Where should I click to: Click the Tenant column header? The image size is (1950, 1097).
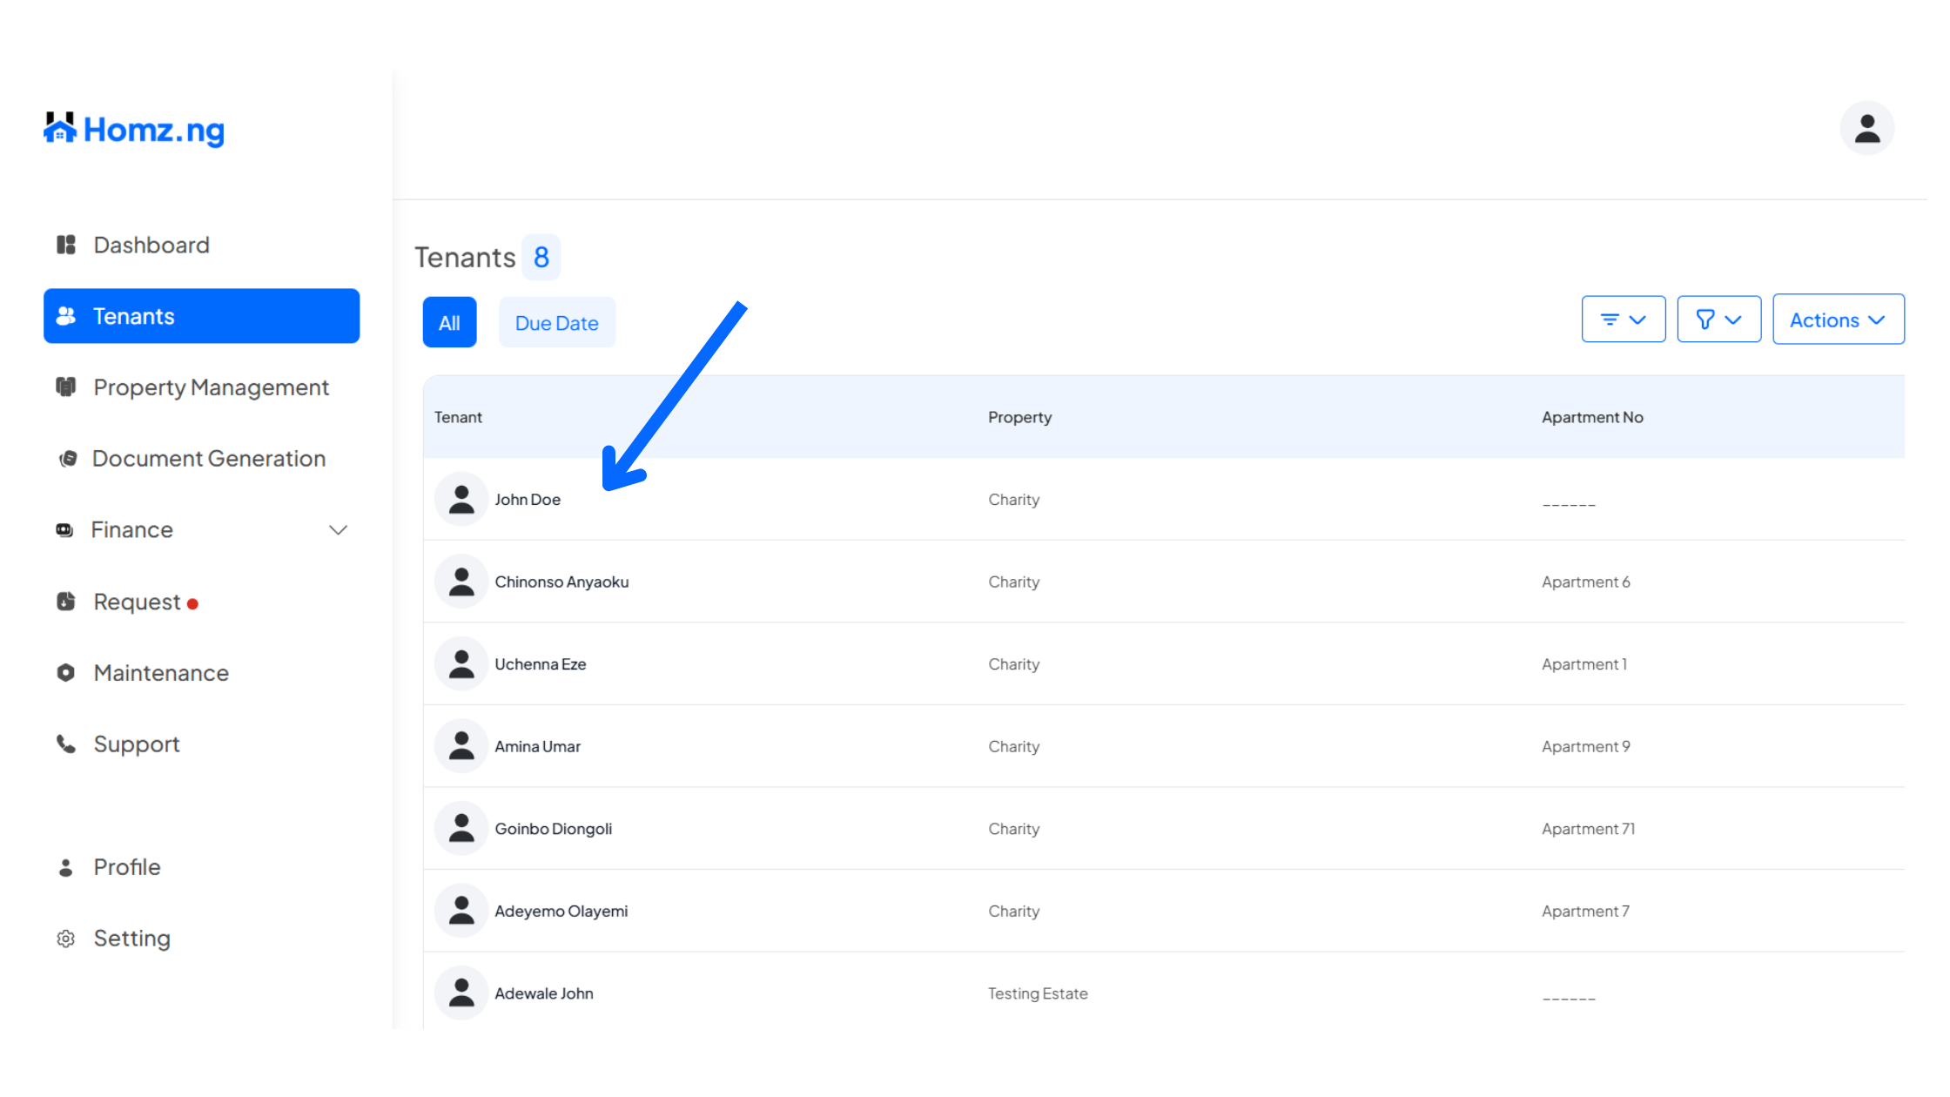(x=458, y=417)
